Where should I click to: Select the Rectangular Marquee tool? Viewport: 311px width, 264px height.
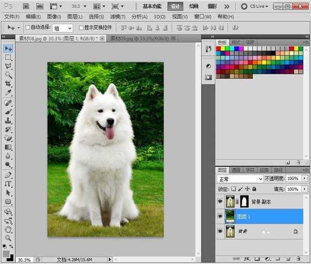click(8, 57)
